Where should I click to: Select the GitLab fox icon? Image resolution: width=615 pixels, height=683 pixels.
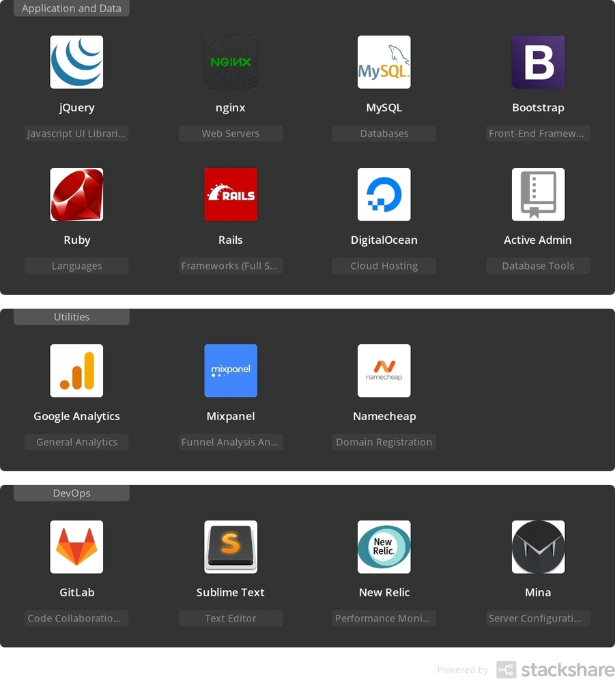coord(76,547)
